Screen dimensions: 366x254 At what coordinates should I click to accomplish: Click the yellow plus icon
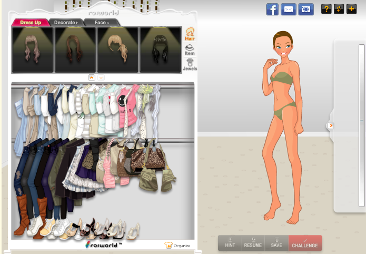(x=352, y=9)
